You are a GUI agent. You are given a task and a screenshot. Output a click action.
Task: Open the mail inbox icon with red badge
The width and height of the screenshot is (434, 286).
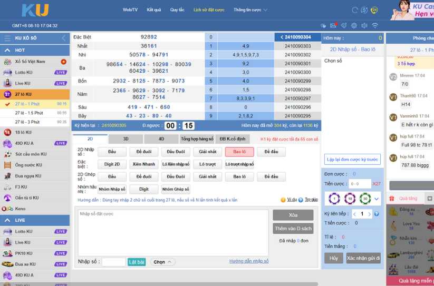333,25
